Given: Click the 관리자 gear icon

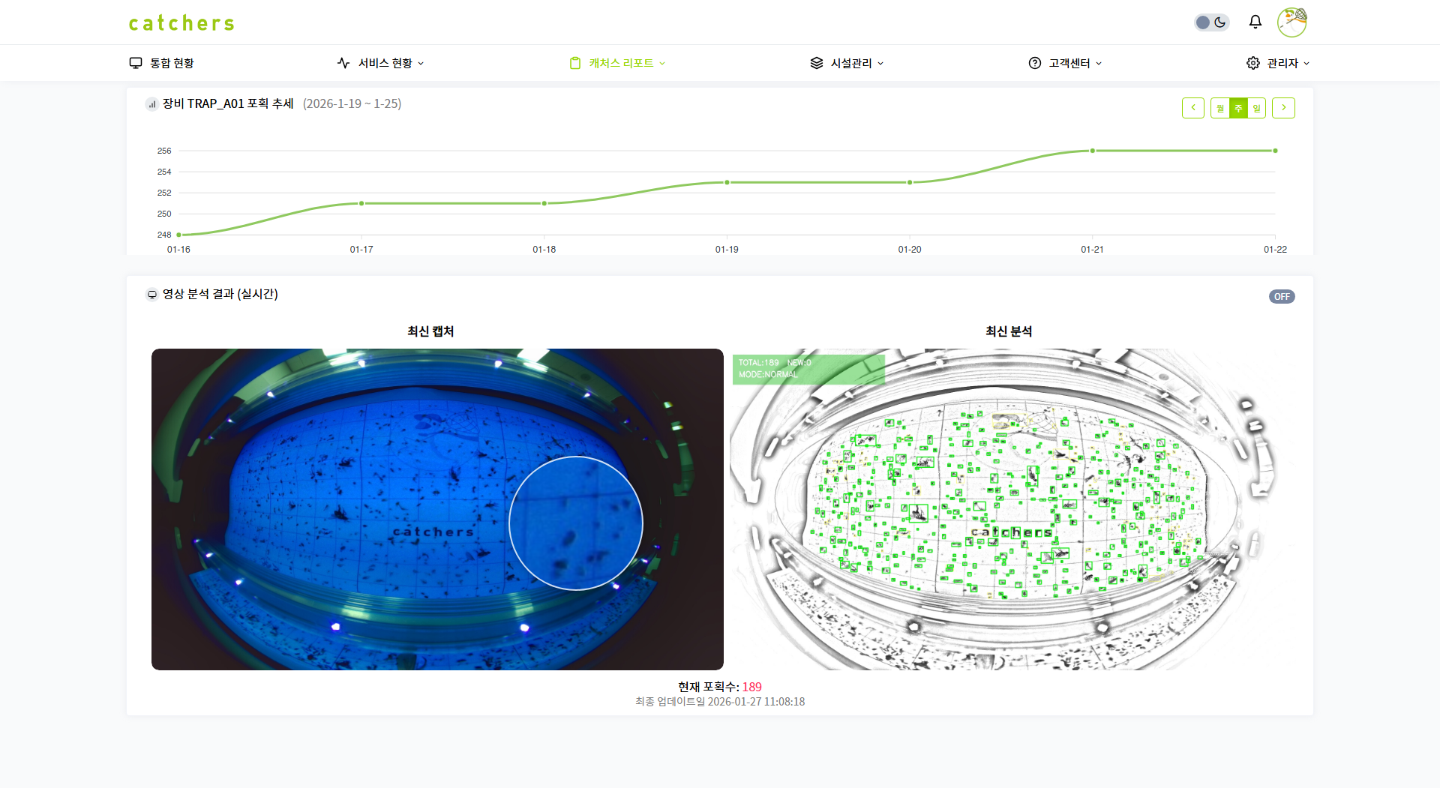Looking at the screenshot, I should coord(1252,63).
